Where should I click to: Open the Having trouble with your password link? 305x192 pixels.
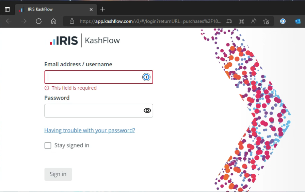[x=90, y=130]
